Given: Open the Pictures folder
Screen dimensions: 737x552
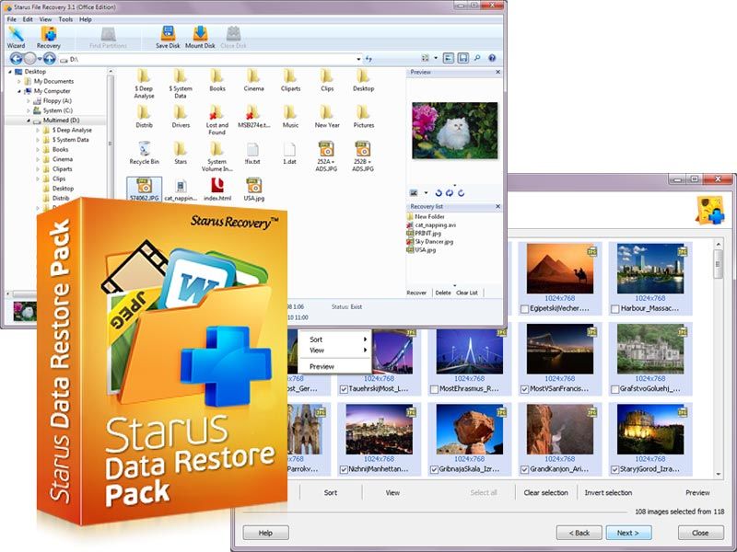Looking at the screenshot, I should coord(363,117).
